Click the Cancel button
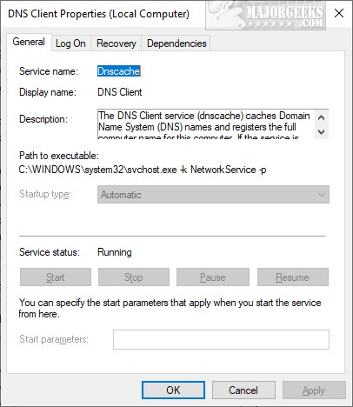353x407 pixels. tap(243, 390)
